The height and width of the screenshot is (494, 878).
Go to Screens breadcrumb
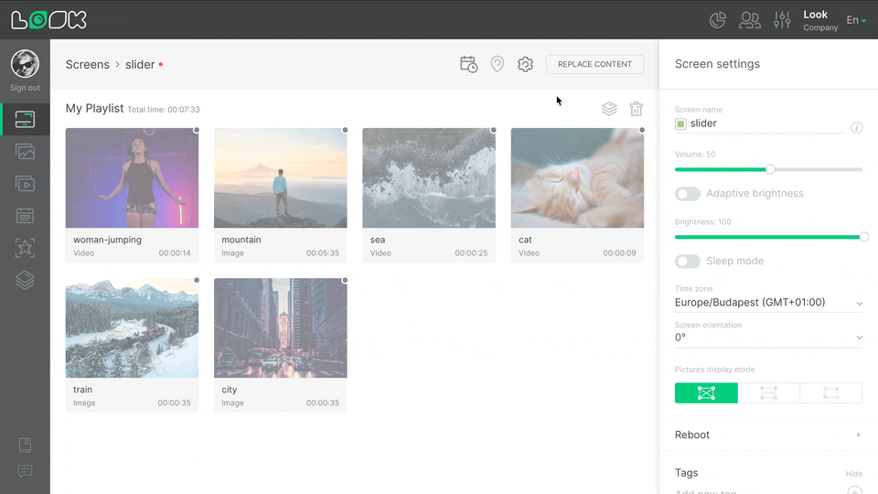coord(87,65)
